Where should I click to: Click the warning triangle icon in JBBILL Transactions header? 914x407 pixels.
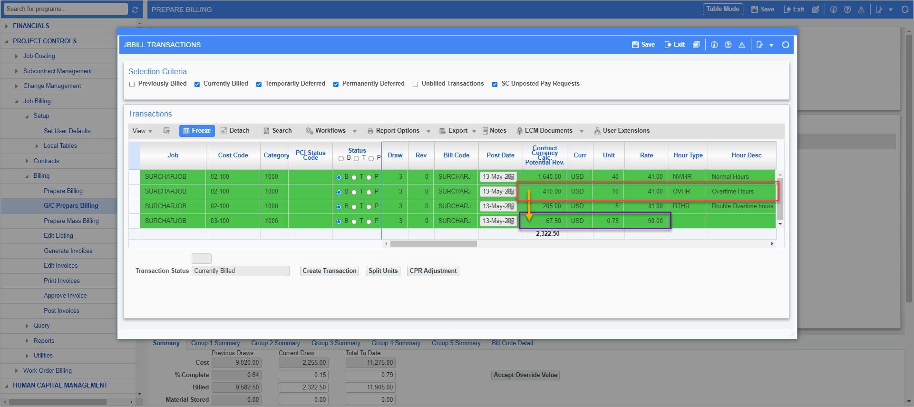pos(742,45)
